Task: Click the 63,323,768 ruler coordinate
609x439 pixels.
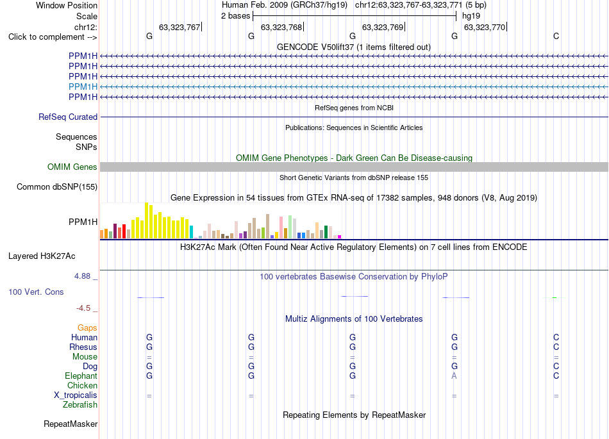Action: 281,27
